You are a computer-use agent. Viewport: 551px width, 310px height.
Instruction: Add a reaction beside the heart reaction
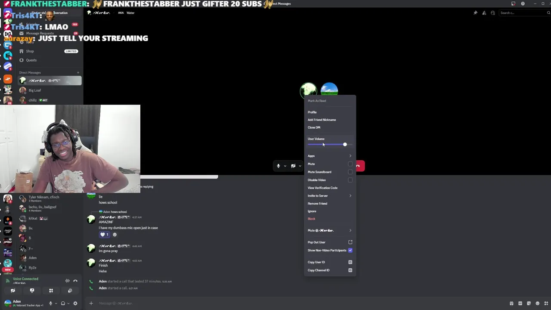point(115,235)
